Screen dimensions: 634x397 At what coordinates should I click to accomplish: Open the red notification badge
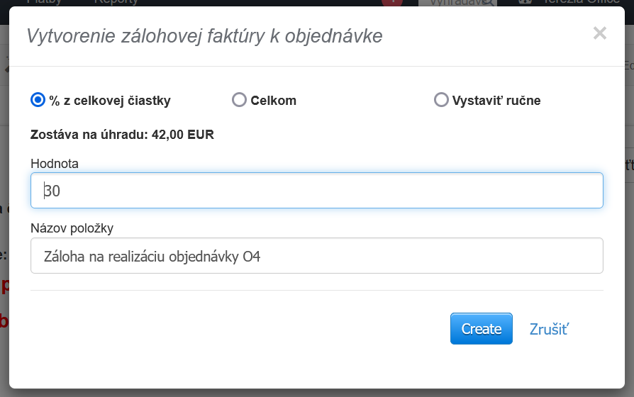pyautogui.click(x=392, y=2)
